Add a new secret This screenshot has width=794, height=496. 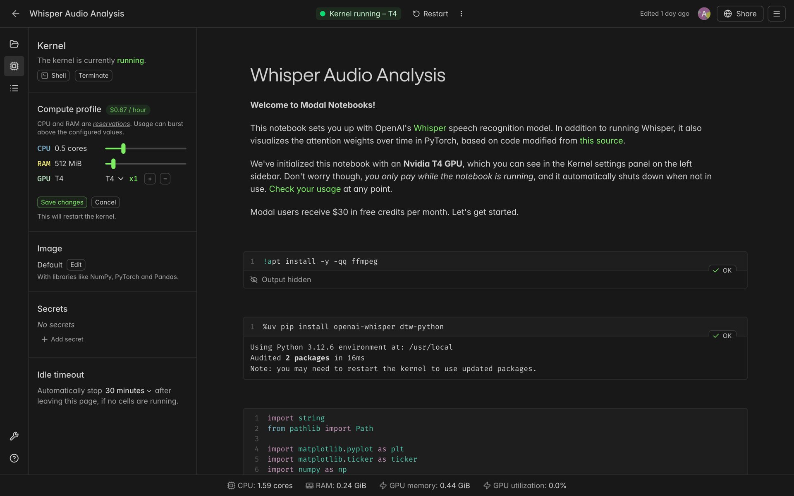click(62, 339)
